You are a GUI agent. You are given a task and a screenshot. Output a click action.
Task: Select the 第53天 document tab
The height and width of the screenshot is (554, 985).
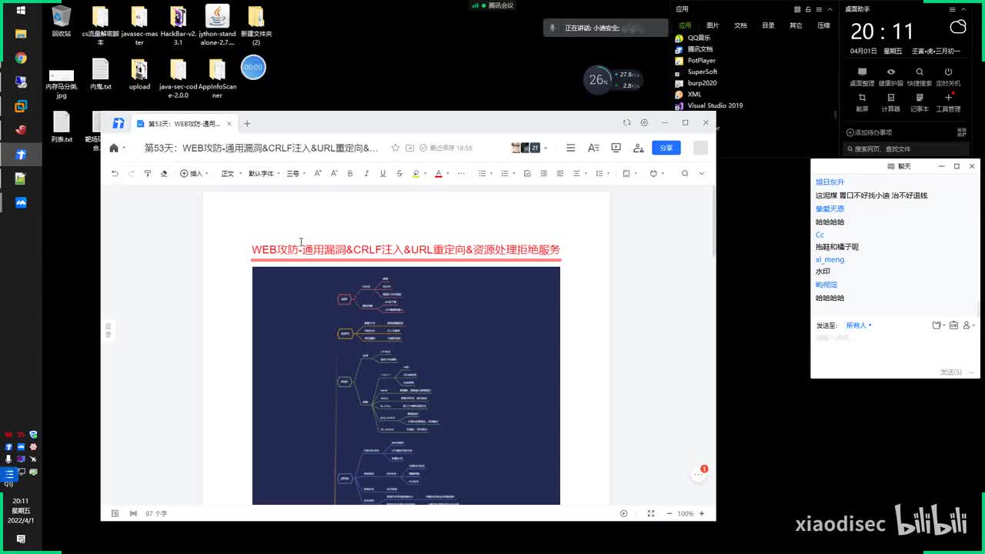(x=184, y=123)
